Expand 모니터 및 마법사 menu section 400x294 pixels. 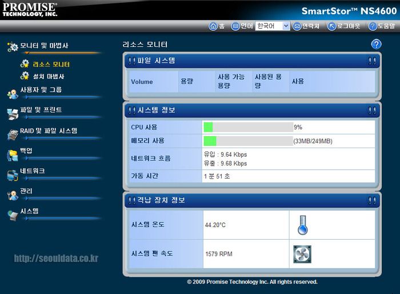(x=44, y=46)
